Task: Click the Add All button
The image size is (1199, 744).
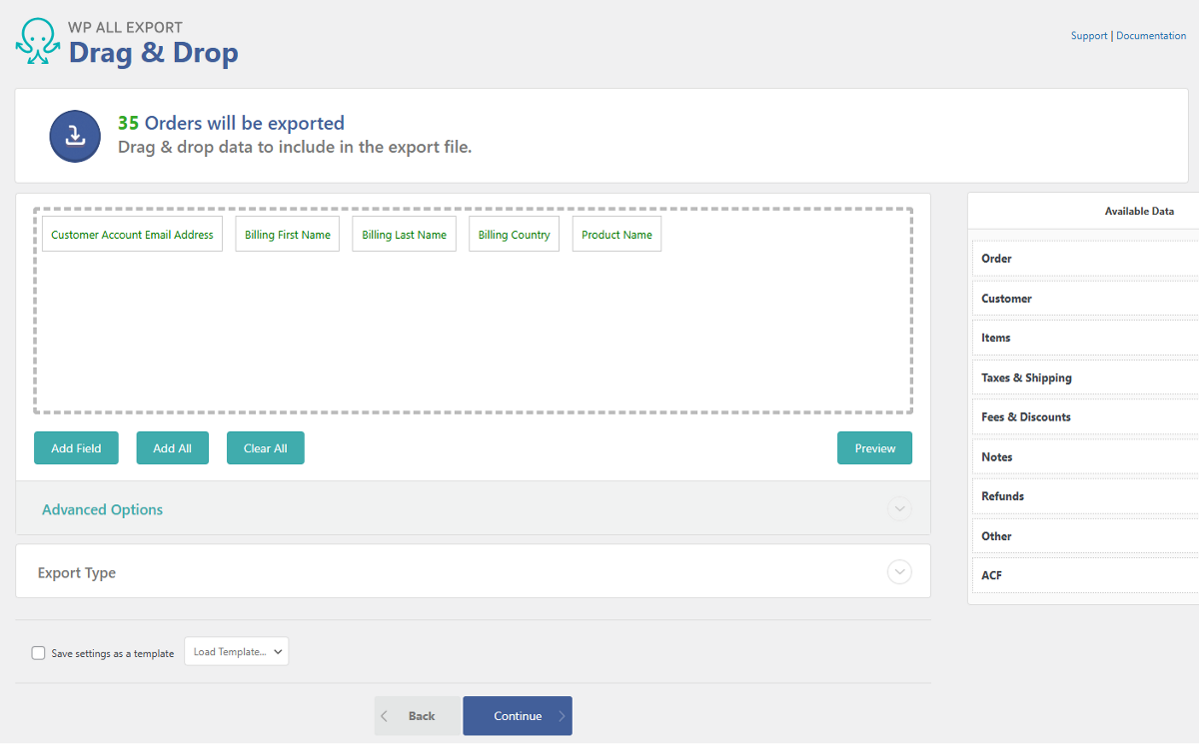Action: point(172,448)
